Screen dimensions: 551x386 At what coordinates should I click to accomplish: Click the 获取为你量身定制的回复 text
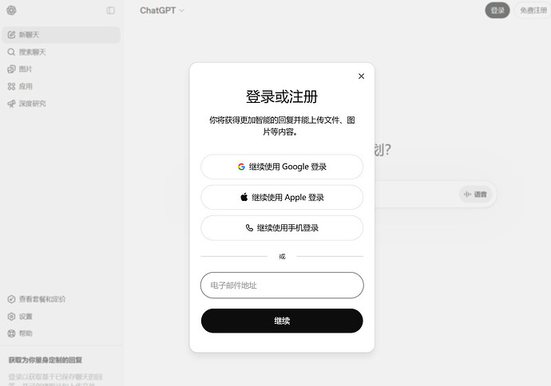[46, 360]
